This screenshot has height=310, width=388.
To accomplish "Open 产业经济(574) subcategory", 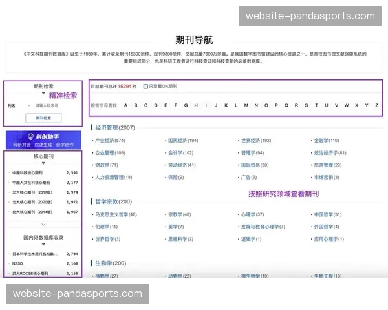I will [x=110, y=141].
